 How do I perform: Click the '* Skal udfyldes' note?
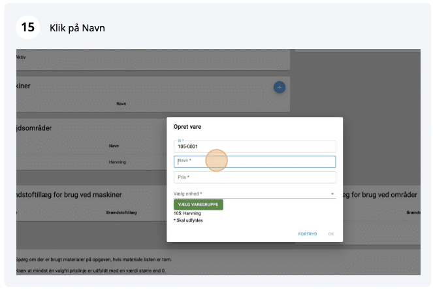coord(188,221)
